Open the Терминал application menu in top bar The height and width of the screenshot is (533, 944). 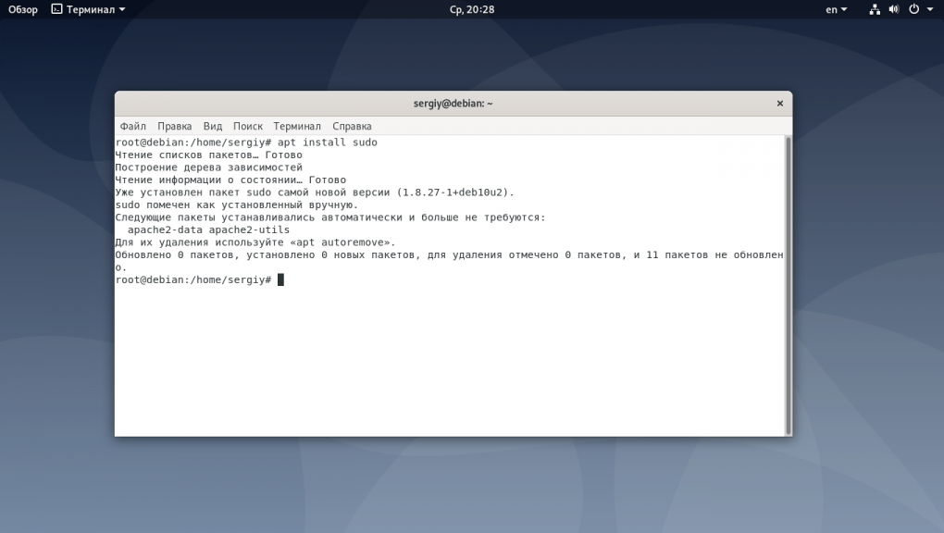pyautogui.click(x=89, y=9)
